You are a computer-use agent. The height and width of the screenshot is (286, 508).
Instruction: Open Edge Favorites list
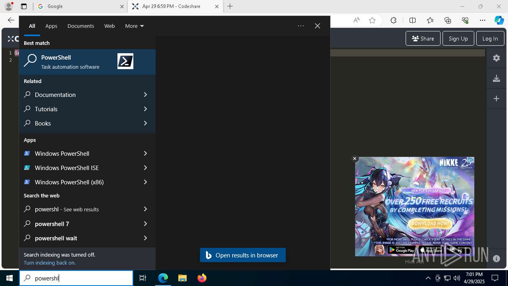[430, 20]
